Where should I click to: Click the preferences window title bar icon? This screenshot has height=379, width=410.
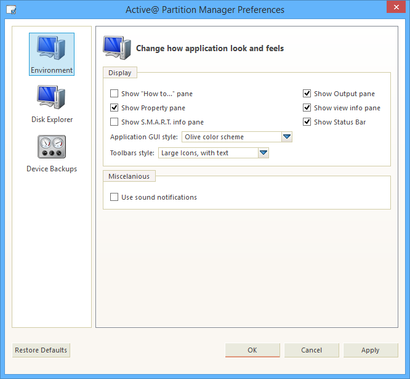tap(11, 10)
